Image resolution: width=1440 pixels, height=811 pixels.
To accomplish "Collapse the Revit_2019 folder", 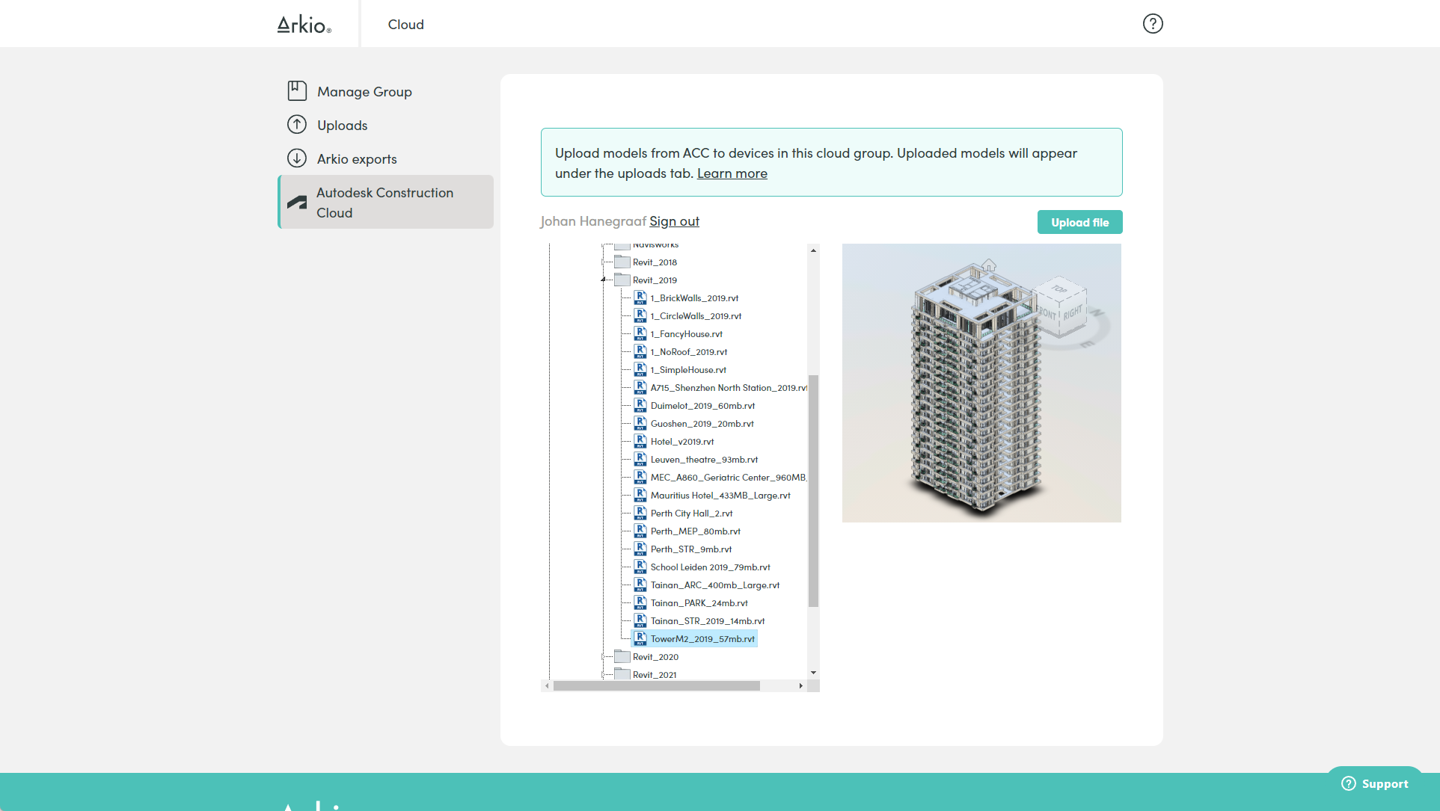I will [604, 280].
